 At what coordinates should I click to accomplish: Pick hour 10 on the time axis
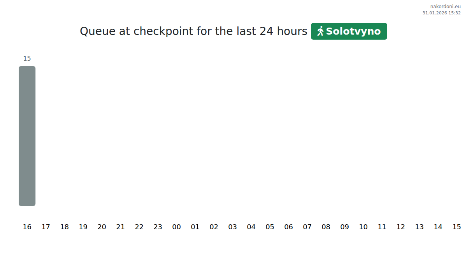[x=363, y=227]
